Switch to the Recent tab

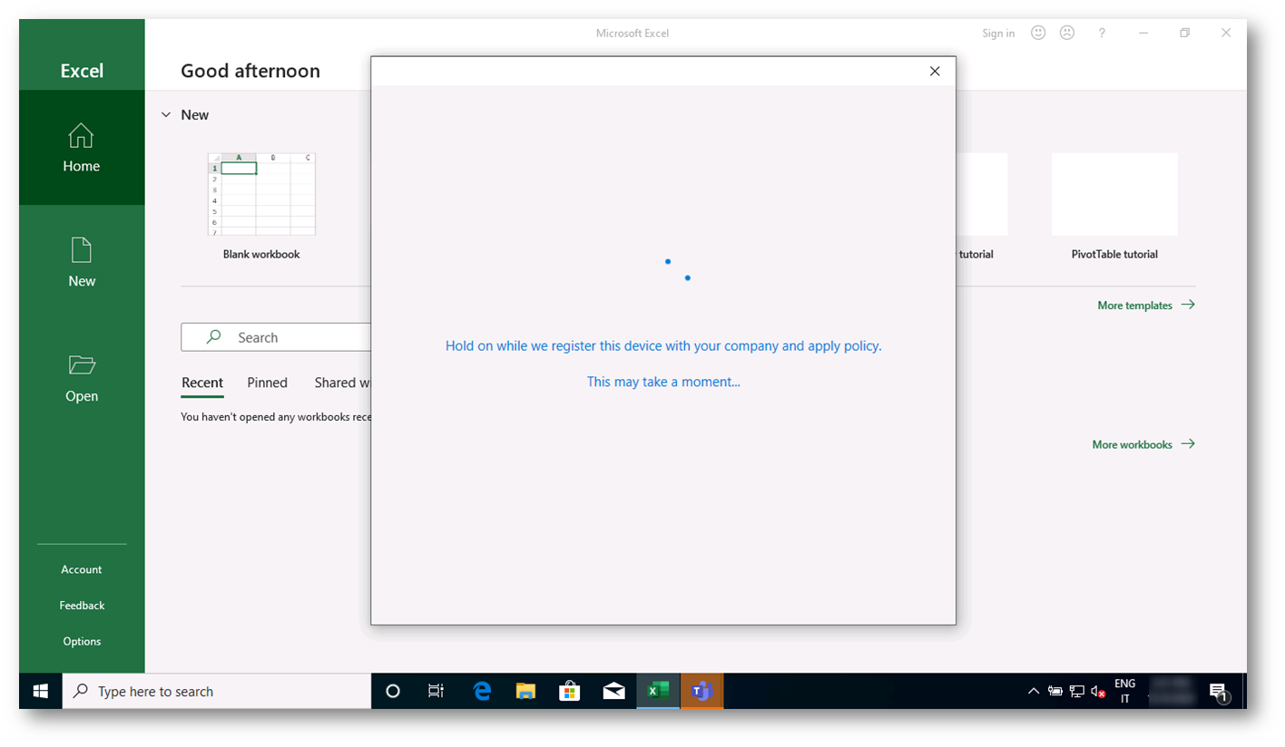click(x=202, y=383)
